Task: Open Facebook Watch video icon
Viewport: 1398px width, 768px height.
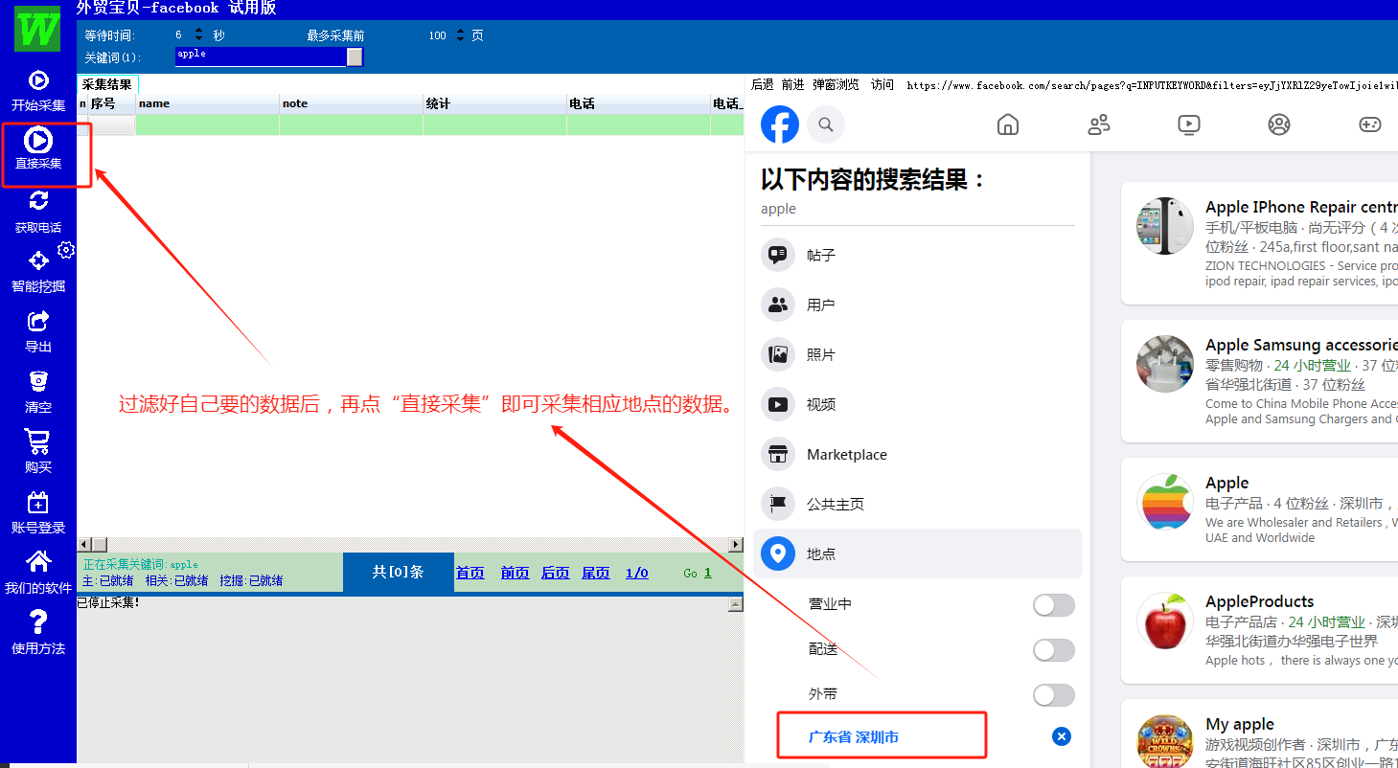Action: pos(1189,124)
